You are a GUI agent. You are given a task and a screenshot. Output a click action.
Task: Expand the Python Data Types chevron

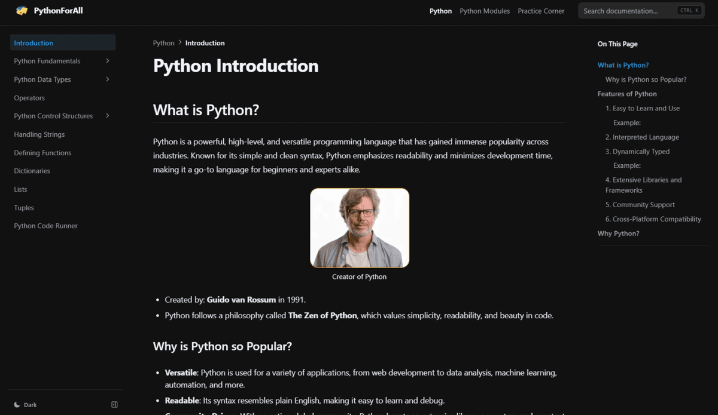(x=108, y=79)
